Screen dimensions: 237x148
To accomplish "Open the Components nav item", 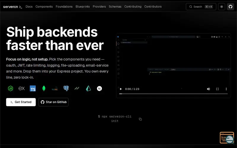I will [44, 7].
